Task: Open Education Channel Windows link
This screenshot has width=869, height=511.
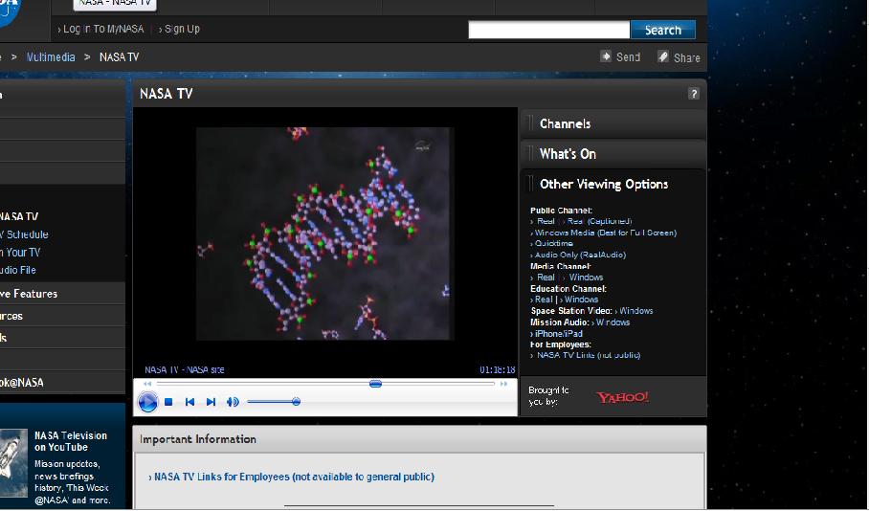Action: tap(581, 300)
